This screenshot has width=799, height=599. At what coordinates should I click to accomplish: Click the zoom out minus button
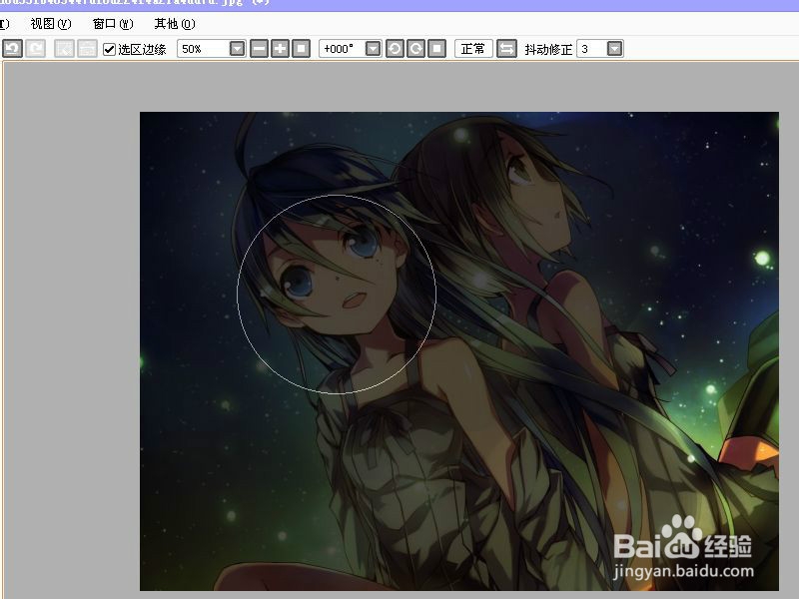[259, 49]
